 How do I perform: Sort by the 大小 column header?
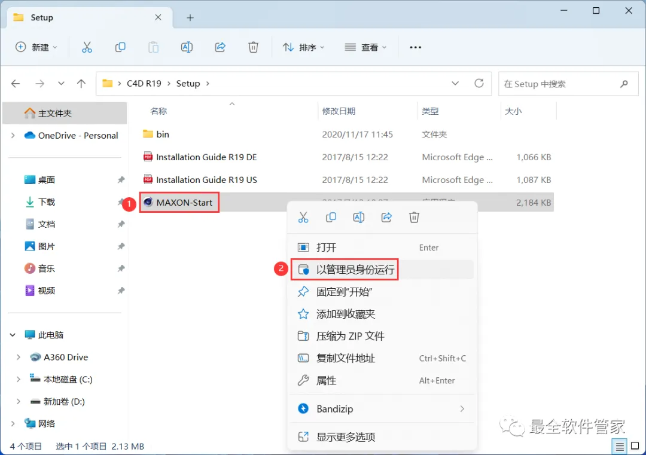[513, 111]
